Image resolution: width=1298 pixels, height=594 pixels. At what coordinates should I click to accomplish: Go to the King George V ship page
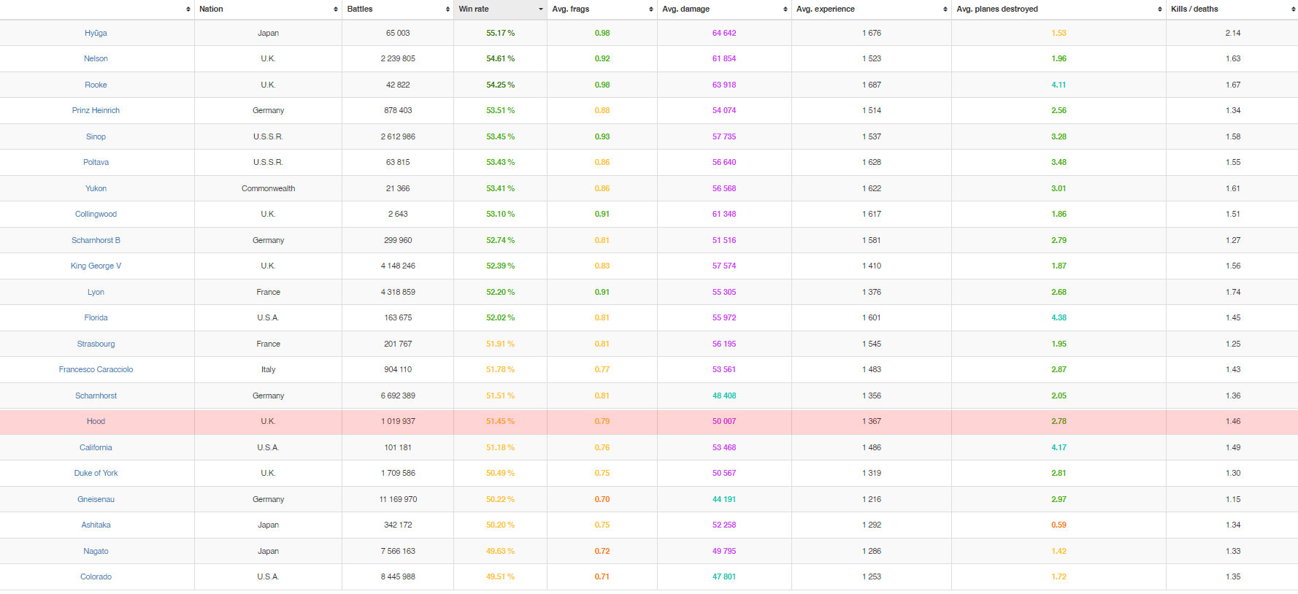click(96, 266)
